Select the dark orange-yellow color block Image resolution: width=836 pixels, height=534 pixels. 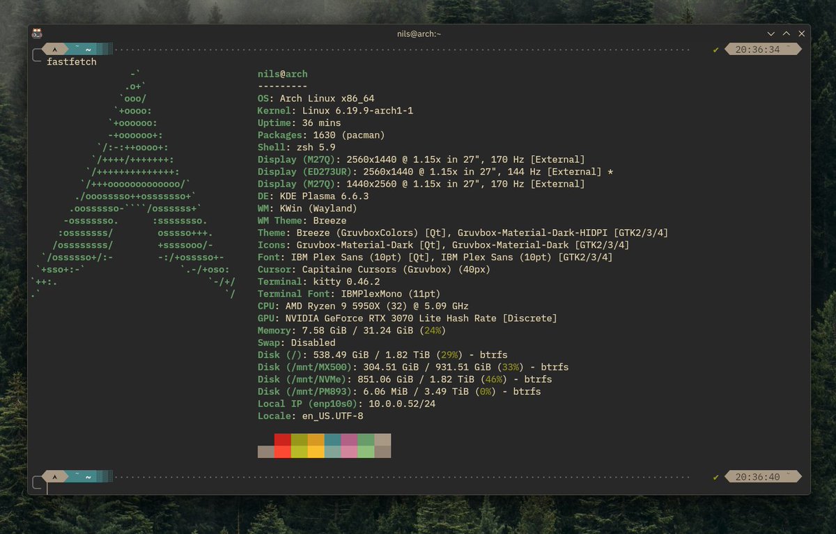tap(316, 439)
